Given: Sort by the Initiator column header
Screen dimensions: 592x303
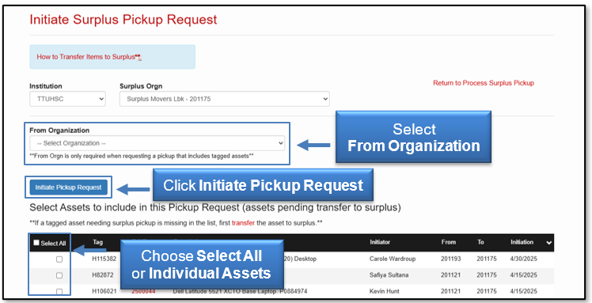Looking at the screenshot, I should click(x=380, y=242).
